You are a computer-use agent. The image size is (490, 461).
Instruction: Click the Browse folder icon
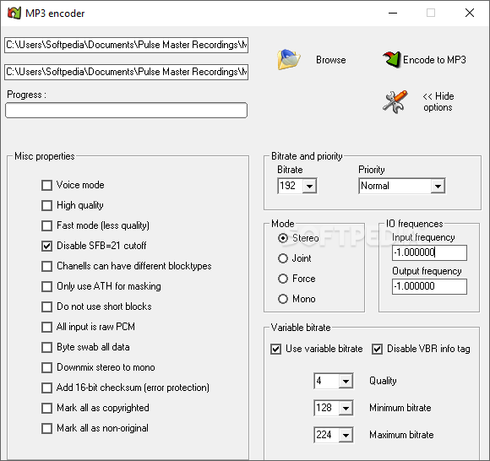[288, 60]
